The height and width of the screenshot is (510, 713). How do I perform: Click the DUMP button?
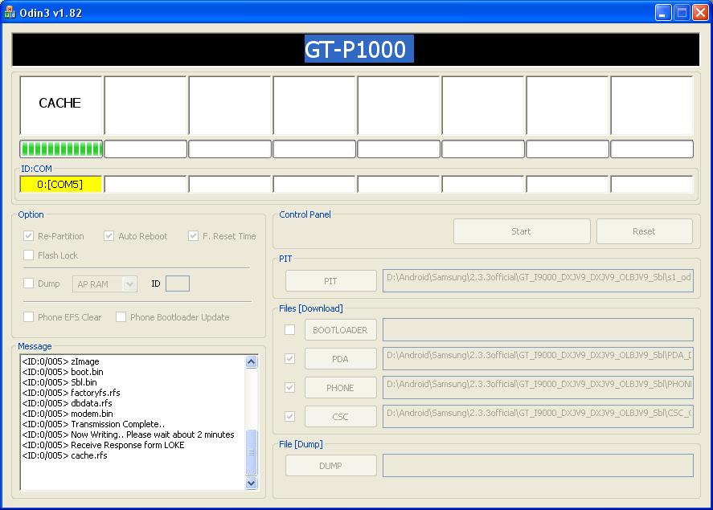coord(331,466)
